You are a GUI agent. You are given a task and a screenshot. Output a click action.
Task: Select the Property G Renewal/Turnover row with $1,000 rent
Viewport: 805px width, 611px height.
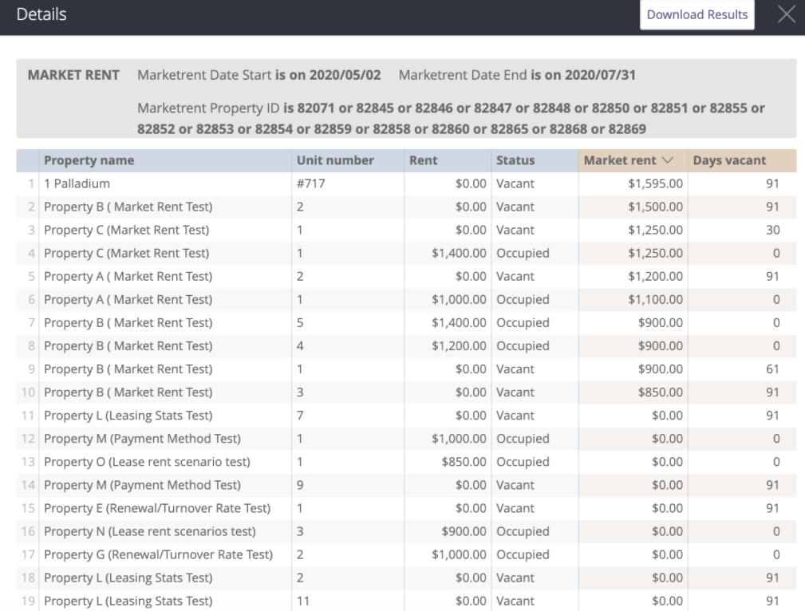point(319,554)
